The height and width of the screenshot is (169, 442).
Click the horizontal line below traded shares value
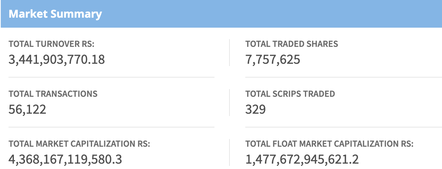pyautogui.click(x=343, y=77)
